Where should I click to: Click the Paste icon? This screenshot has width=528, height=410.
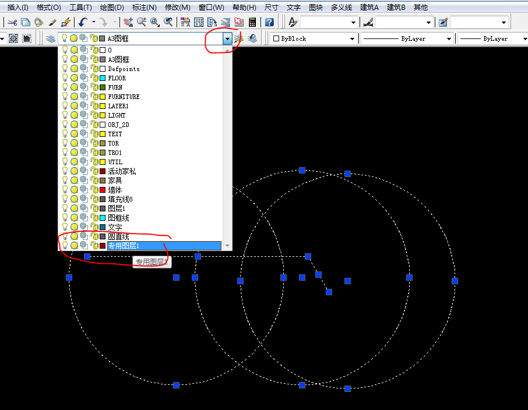coord(38,23)
